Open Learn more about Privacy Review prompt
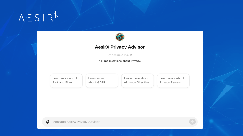Image resolution: width=243 pixels, height=136 pixels. click(173, 81)
